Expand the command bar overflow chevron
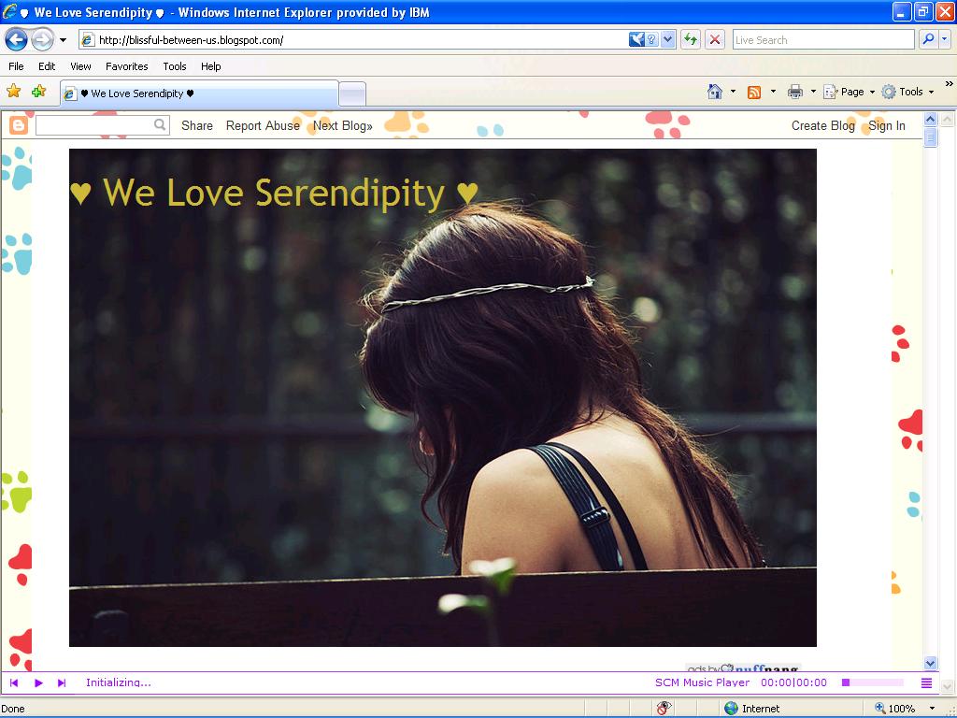The width and height of the screenshot is (957, 718). [x=950, y=84]
